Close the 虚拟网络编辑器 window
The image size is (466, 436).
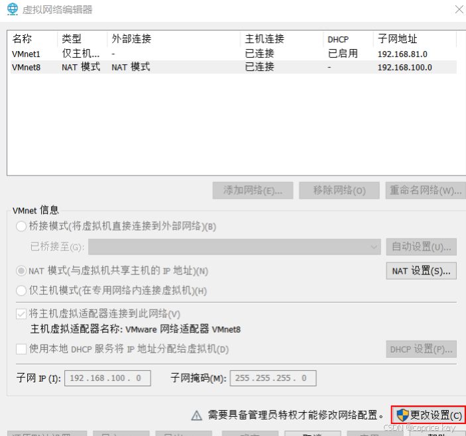(459, 9)
